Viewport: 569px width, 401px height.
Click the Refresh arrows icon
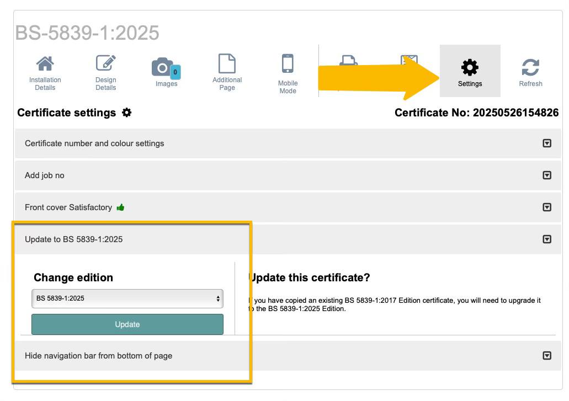point(530,67)
